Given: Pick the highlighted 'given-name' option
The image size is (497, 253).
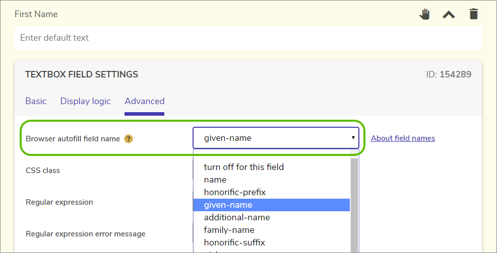Looking at the screenshot, I should [x=228, y=205].
